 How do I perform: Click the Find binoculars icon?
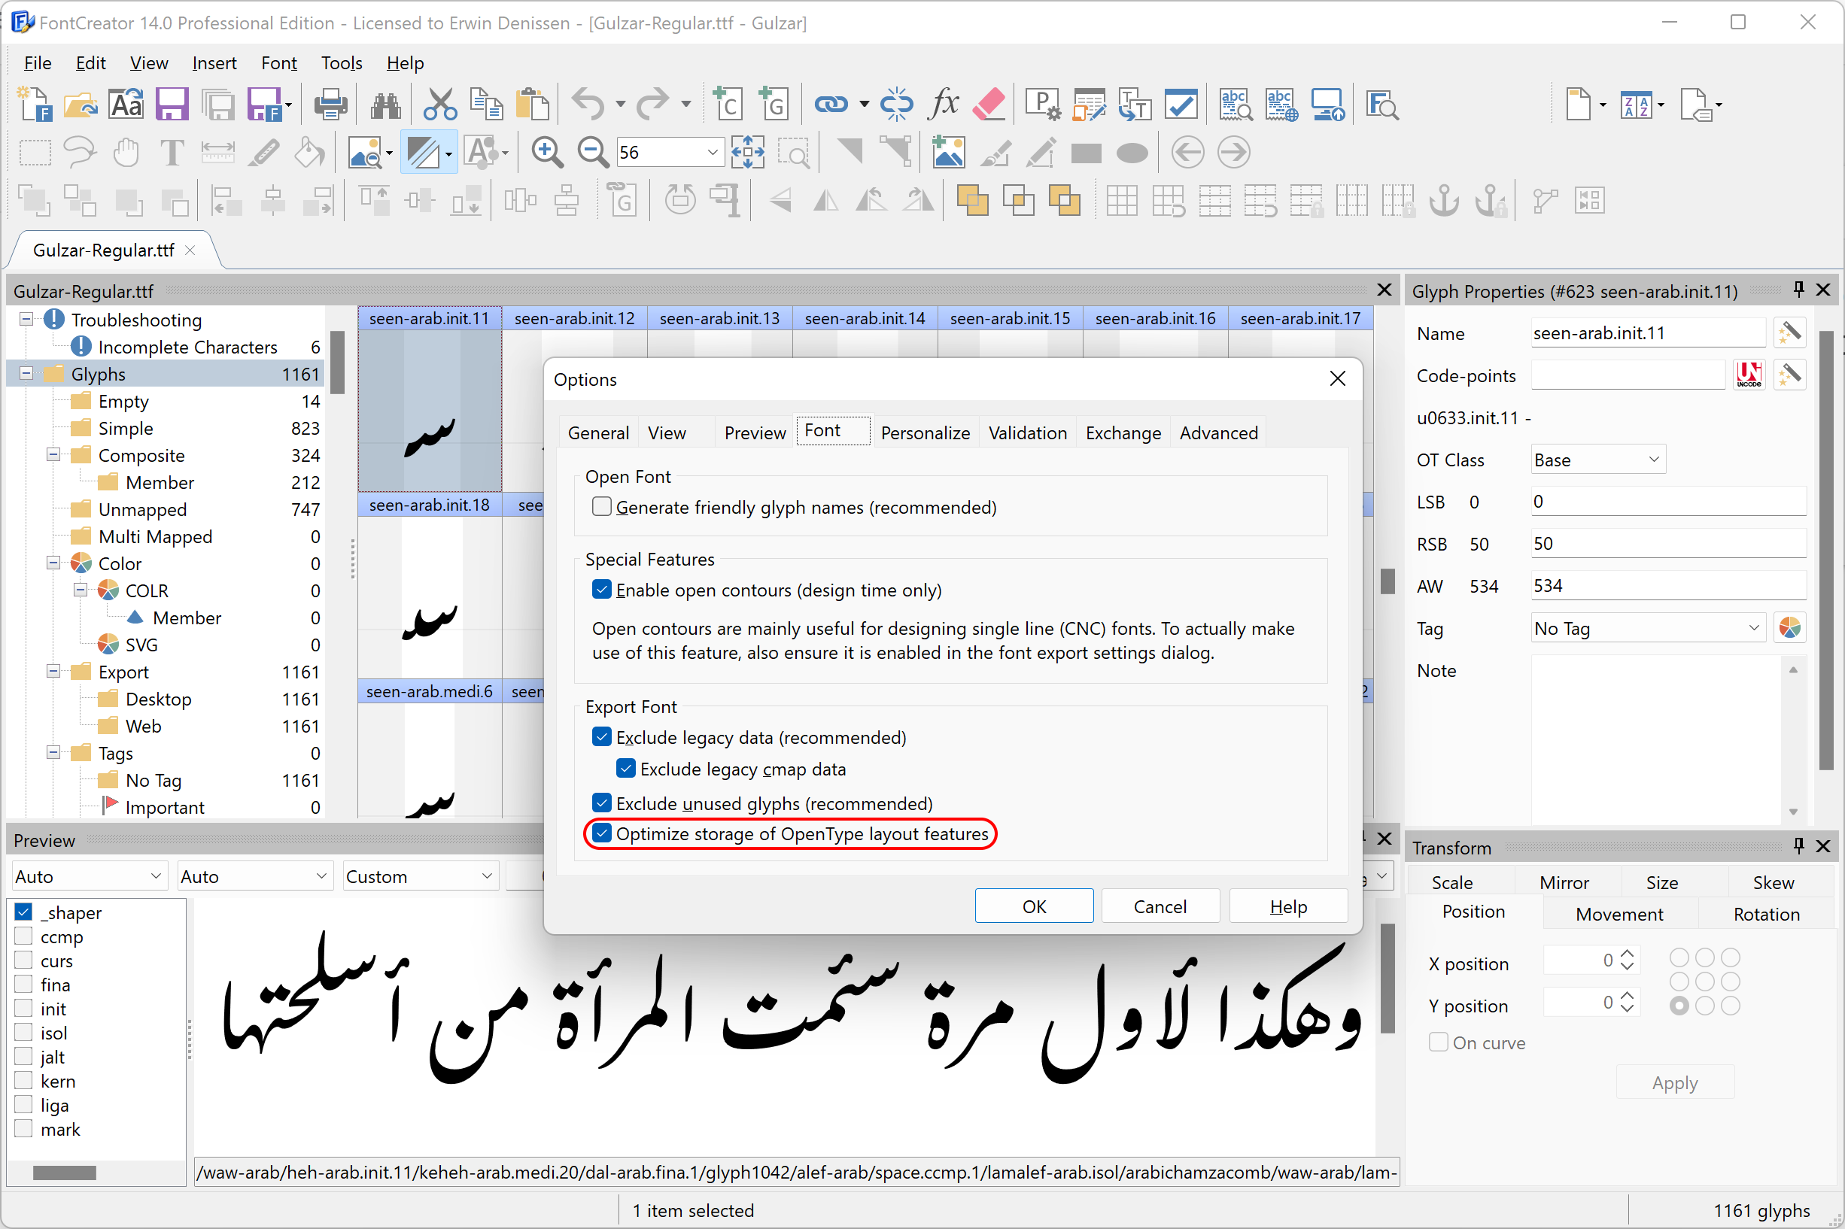coord(386,105)
